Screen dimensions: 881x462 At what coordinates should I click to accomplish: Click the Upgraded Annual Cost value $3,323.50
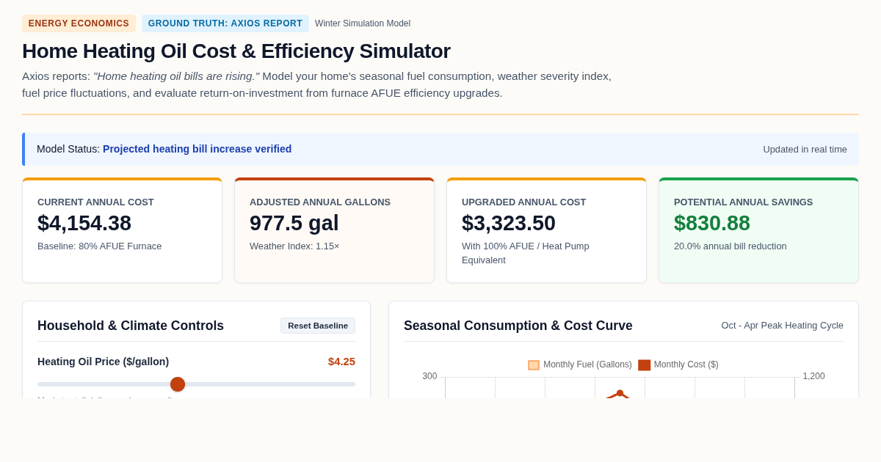tap(509, 223)
